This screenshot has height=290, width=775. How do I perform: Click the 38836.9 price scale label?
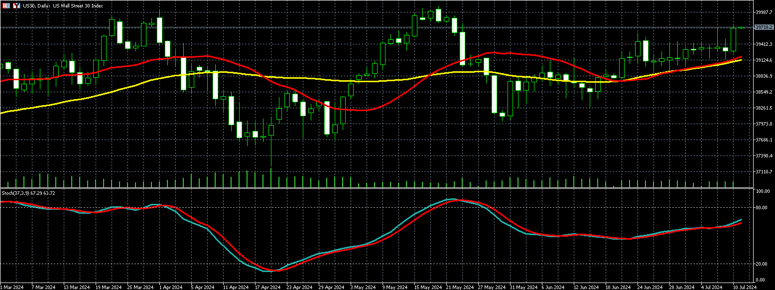tap(763, 76)
